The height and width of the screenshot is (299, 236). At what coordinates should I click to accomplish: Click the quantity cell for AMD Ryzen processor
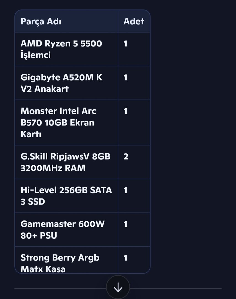pos(125,44)
